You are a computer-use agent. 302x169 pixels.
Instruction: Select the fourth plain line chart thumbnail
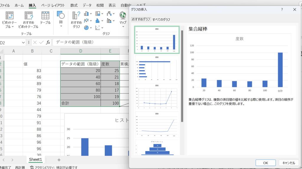[x=157, y=125]
